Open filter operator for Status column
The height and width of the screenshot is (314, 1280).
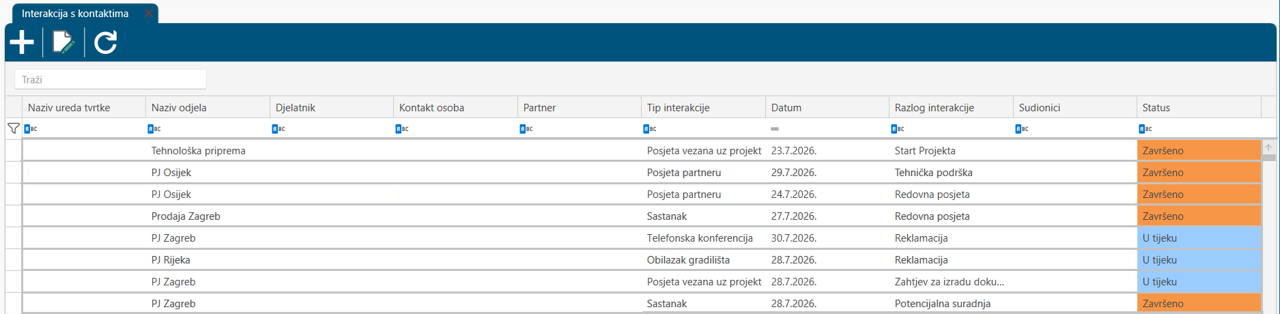1146,128
